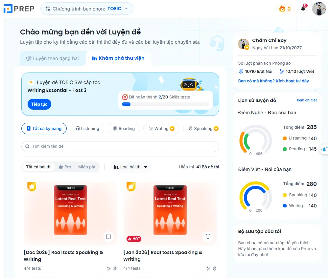Click the crown badge on Dec 2025 card
Screen dimensions: 328x278
click(x=32, y=186)
